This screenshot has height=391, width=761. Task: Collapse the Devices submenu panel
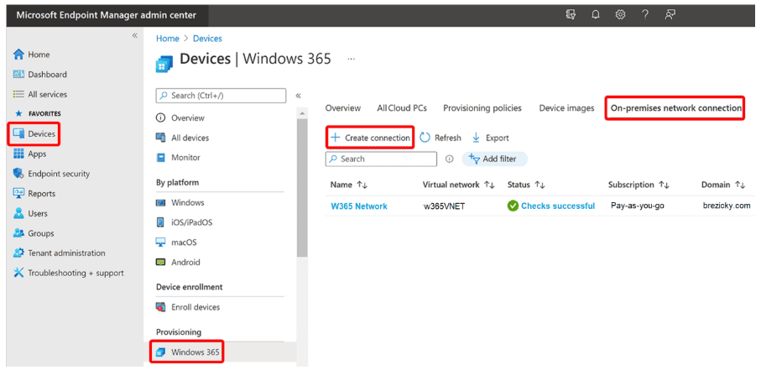tap(298, 96)
